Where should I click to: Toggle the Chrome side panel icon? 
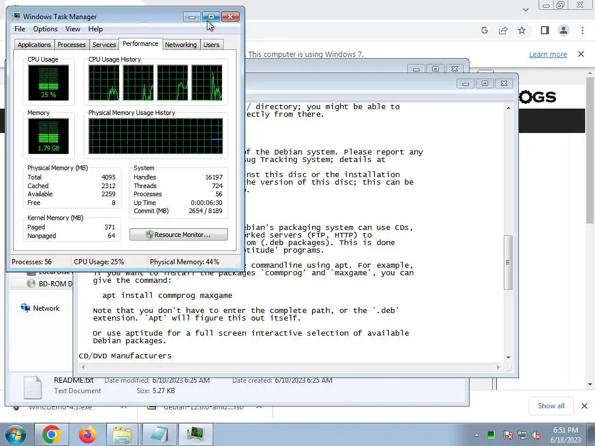[545, 30]
